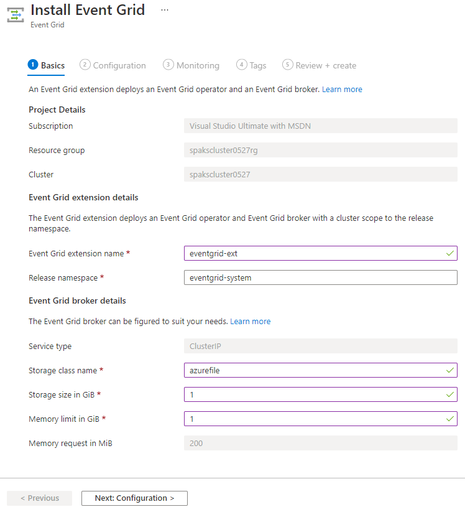The image size is (465, 512).
Task: Click the step 5 circle beside Review + create
Action: coord(287,65)
